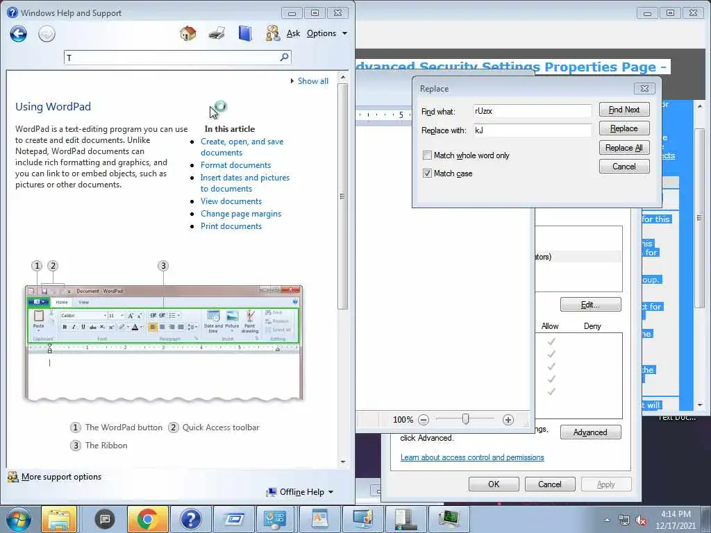Uncheck Match case option
The image size is (711, 533).
[427, 173]
